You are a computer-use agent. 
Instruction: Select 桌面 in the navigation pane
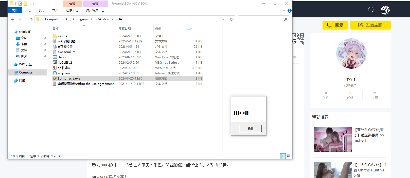click(x=24, y=38)
